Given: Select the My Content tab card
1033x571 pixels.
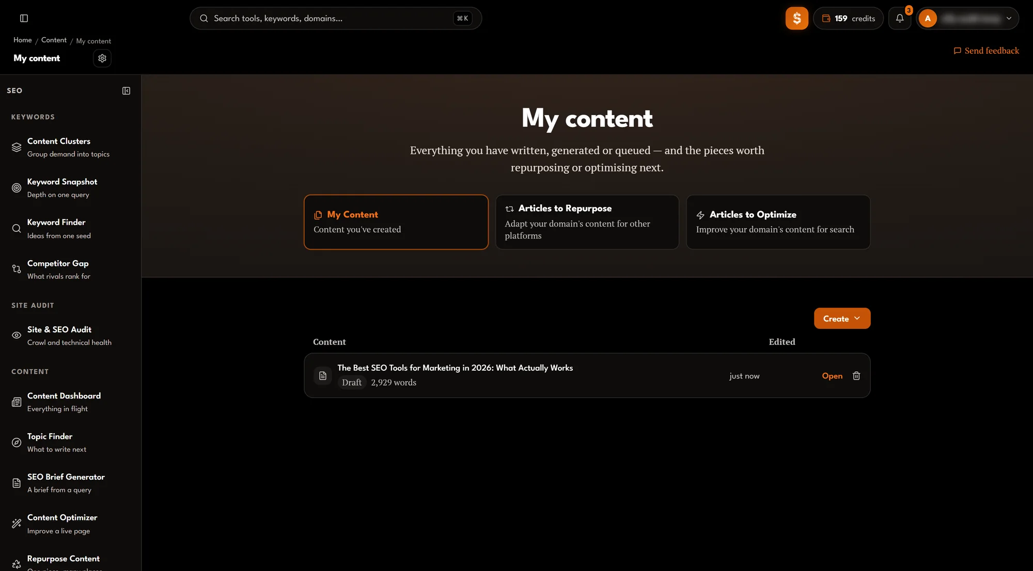Looking at the screenshot, I should pos(396,222).
